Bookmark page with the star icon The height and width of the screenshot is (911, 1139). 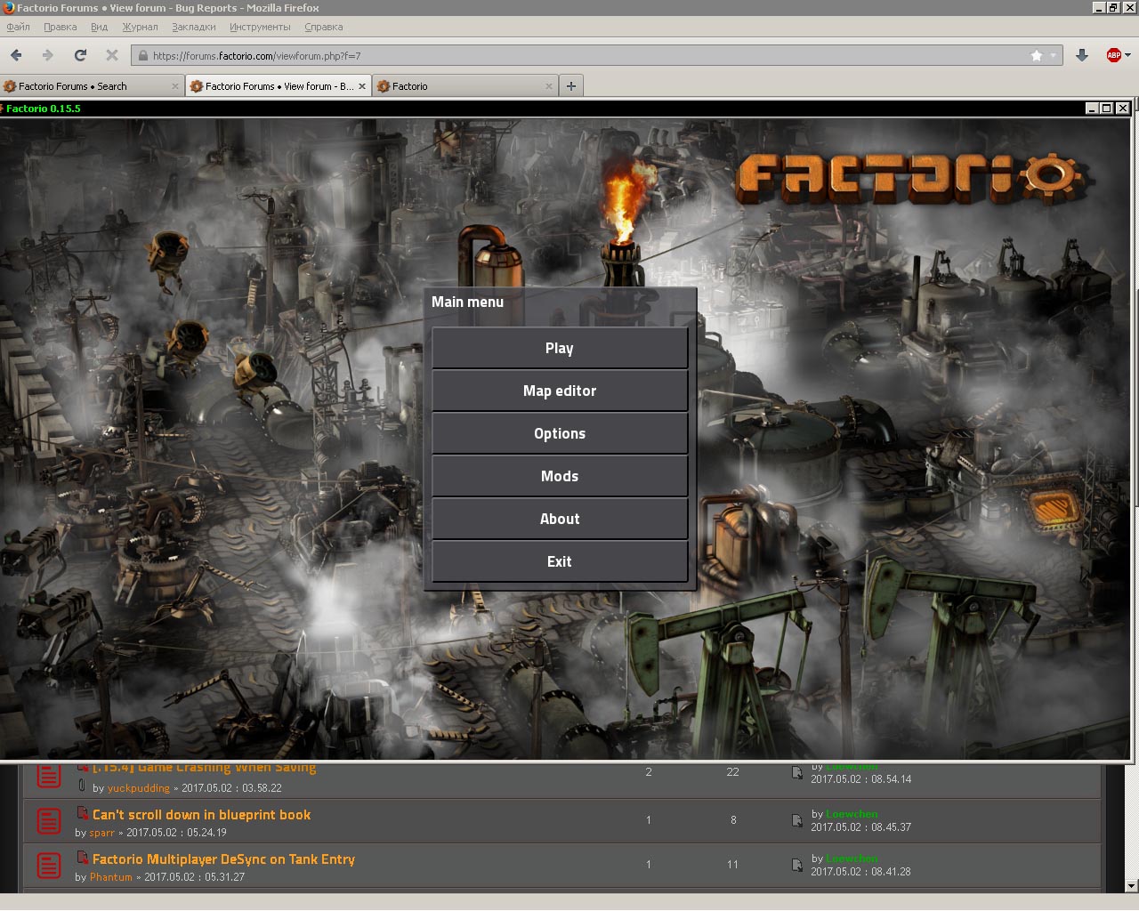tap(1037, 55)
